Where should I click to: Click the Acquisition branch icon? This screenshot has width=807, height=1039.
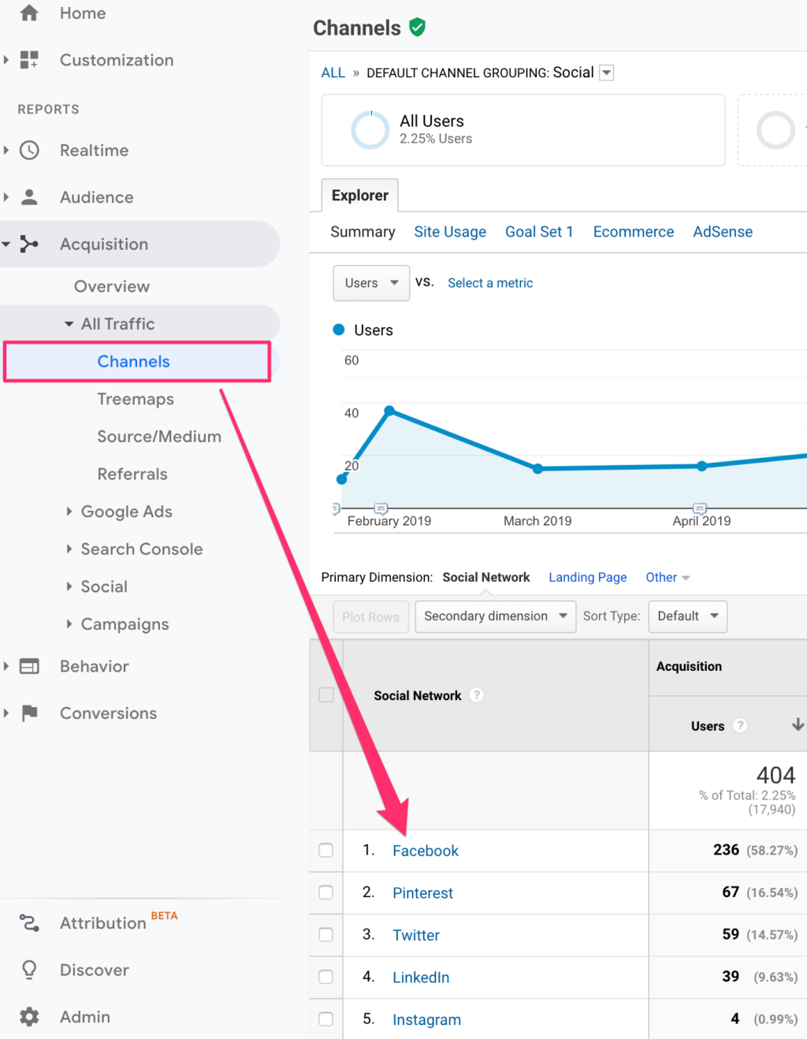point(29,244)
